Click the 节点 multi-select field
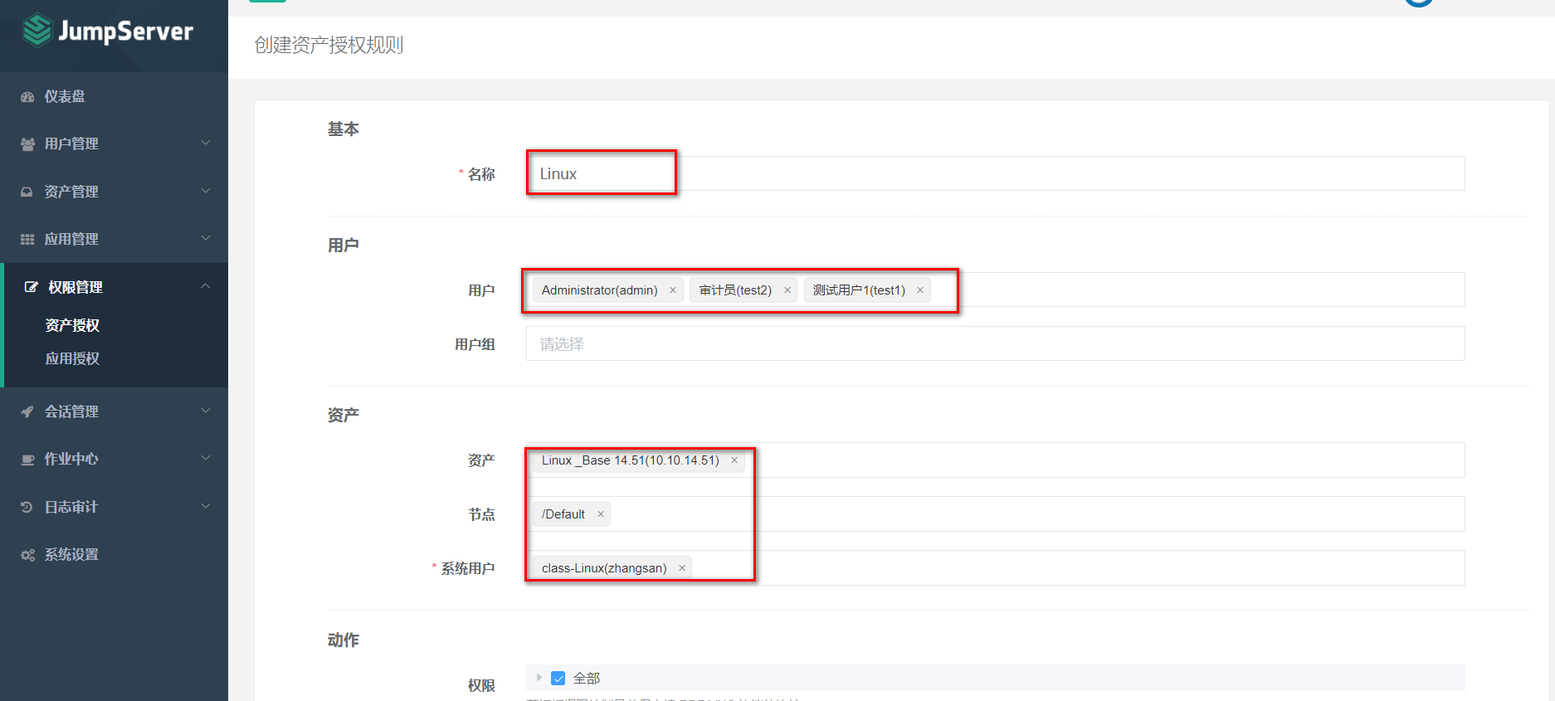Image resolution: width=1555 pixels, height=701 pixels. tap(995, 514)
